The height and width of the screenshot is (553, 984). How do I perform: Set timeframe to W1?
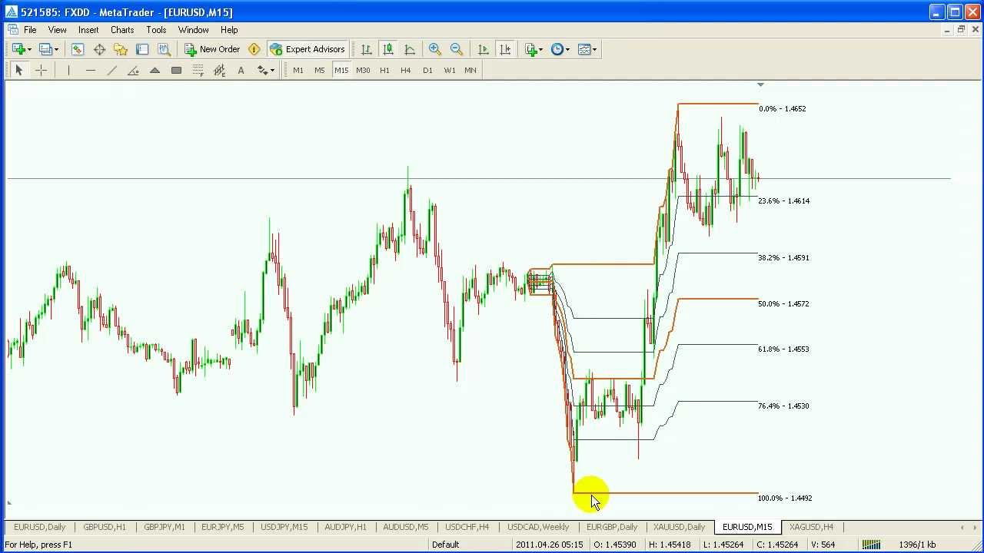pyautogui.click(x=449, y=70)
